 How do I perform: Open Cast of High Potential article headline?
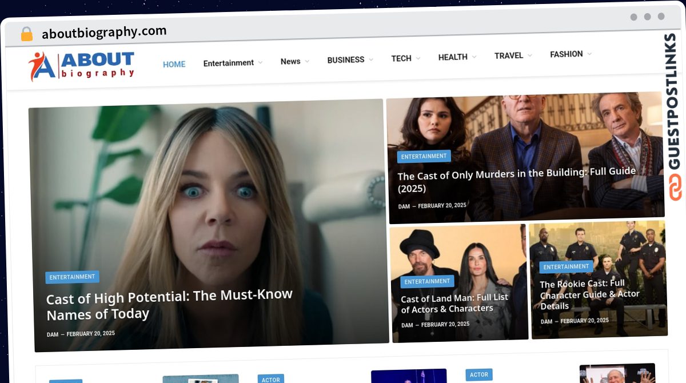click(x=169, y=305)
